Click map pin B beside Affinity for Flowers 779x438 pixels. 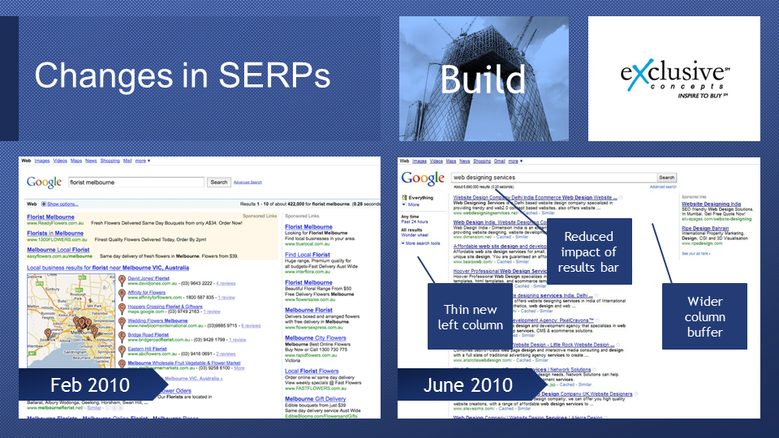coord(122,294)
